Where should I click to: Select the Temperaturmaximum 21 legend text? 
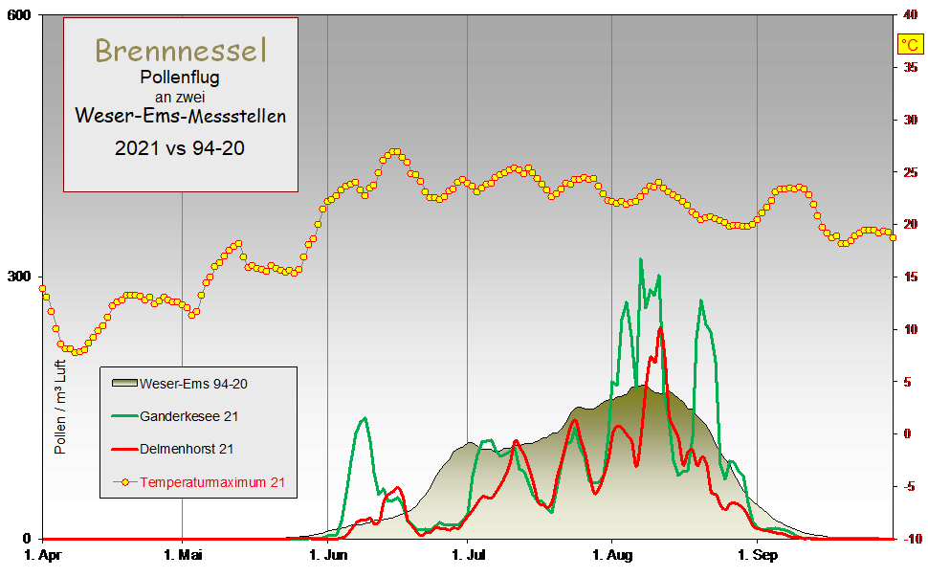211,481
